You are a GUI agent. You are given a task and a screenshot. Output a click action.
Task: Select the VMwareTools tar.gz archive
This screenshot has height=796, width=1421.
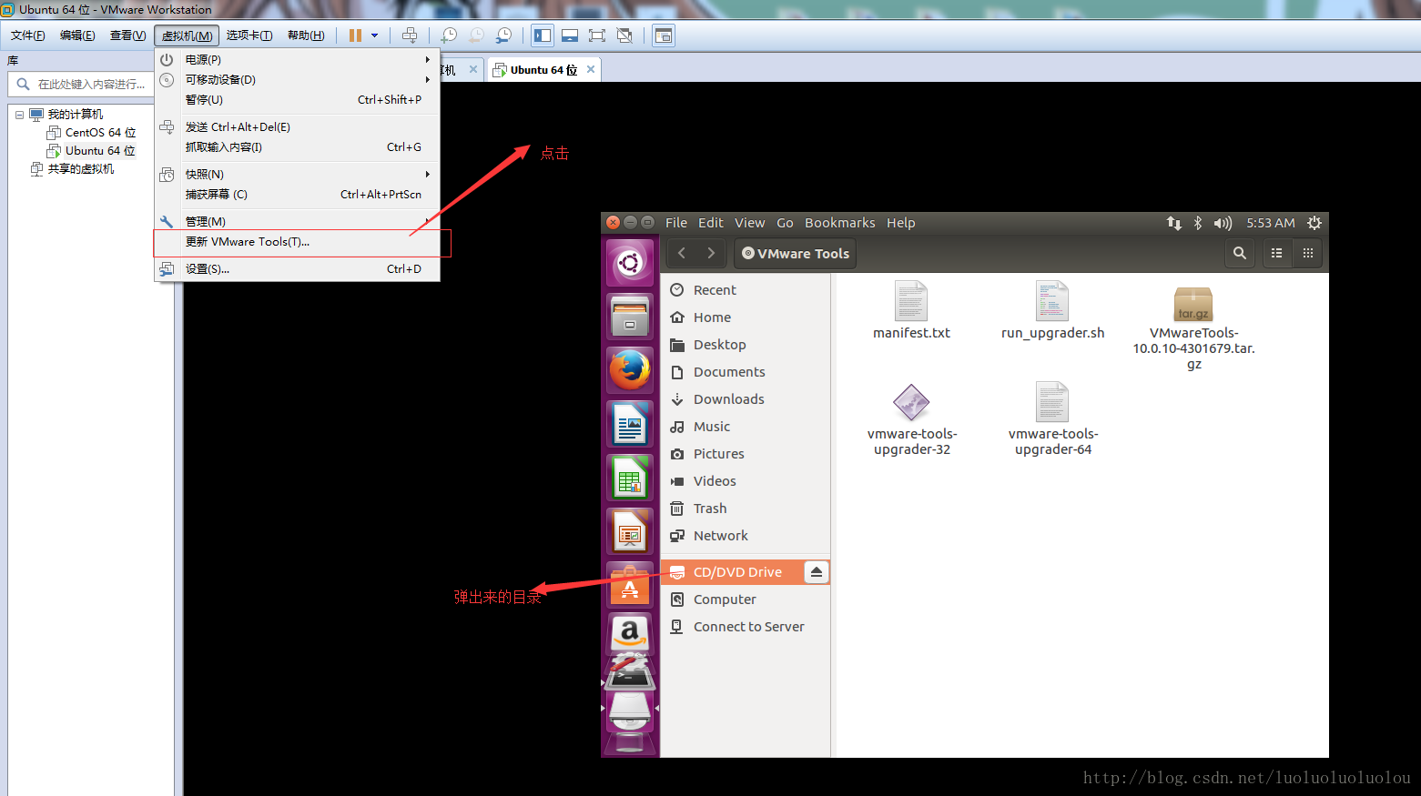click(x=1193, y=327)
